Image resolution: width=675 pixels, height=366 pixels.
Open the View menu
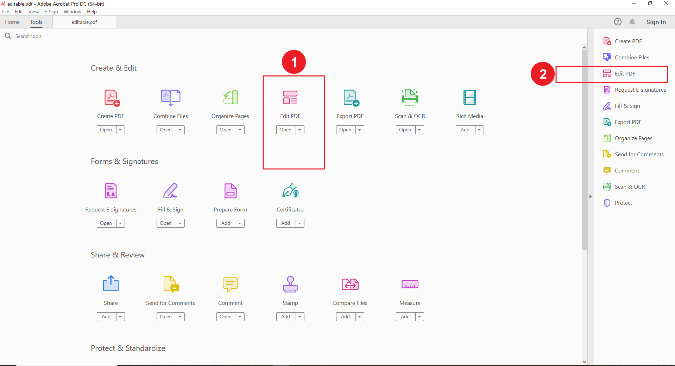click(x=33, y=12)
